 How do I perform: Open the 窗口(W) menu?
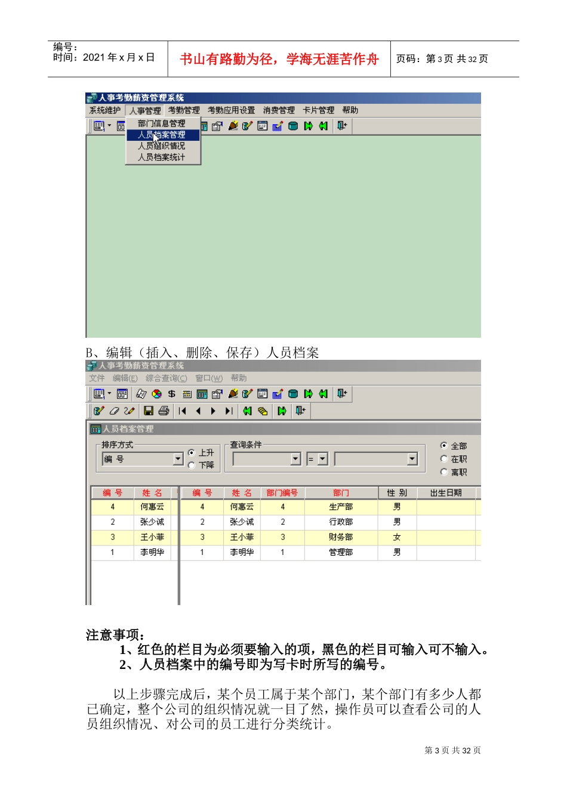pos(209,378)
